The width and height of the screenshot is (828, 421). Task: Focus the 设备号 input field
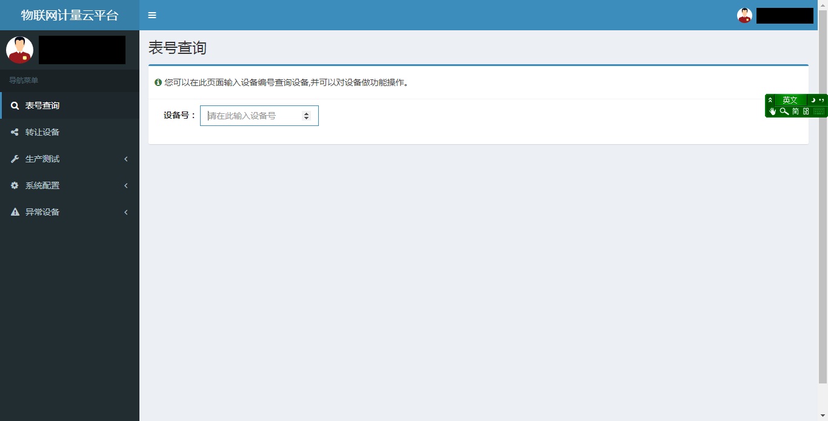[259, 116]
